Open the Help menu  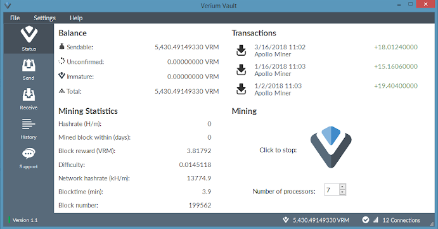[x=76, y=18]
